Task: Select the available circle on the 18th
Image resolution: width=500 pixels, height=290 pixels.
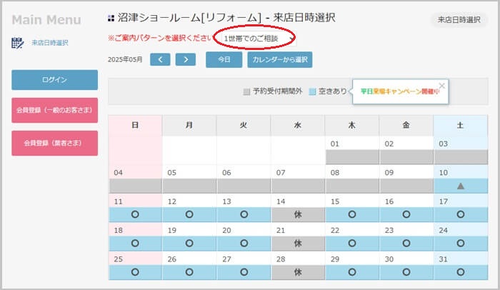Action: pyautogui.click(x=135, y=244)
